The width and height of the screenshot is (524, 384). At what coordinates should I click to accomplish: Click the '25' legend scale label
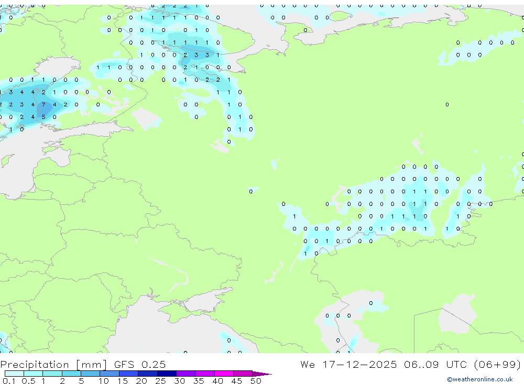coord(160,381)
